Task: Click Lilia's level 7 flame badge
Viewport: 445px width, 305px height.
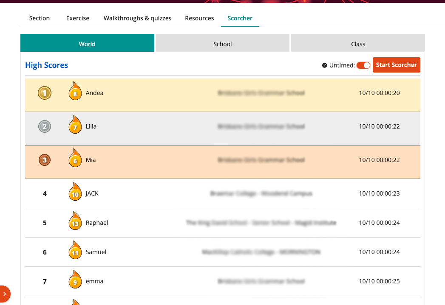Action: coord(75,125)
